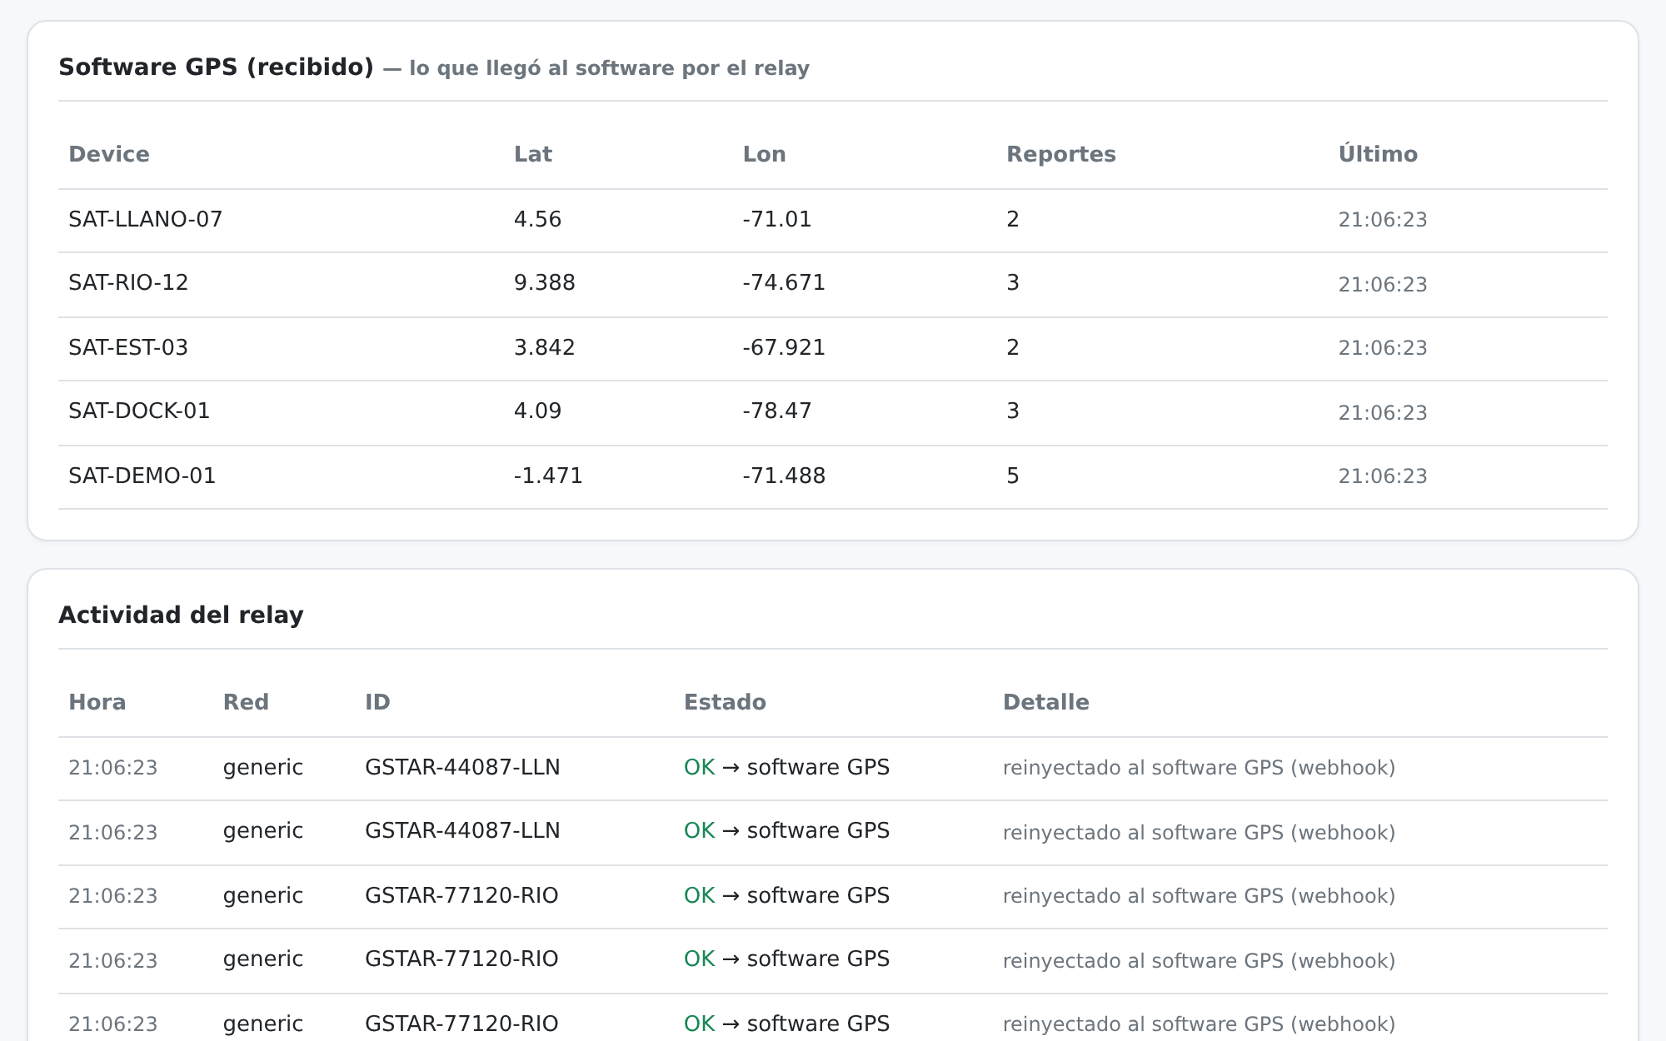The width and height of the screenshot is (1666, 1041).
Task: Click the Lat column header
Action: (x=533, y=154)
